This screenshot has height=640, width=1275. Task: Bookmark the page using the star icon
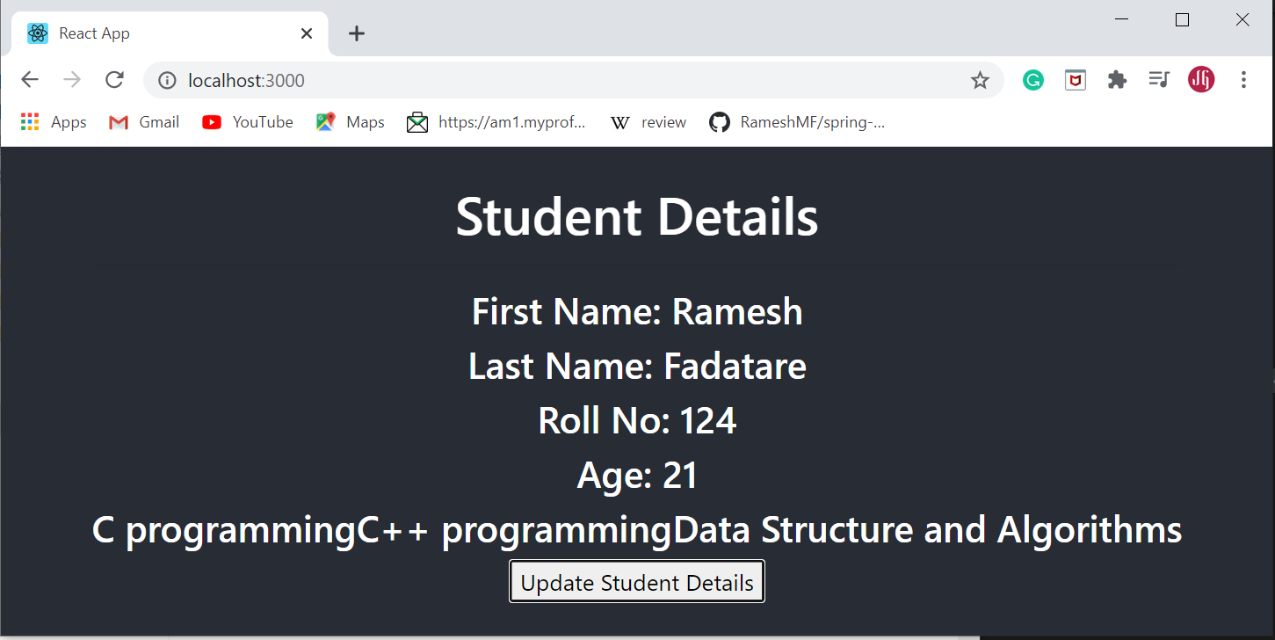[x=980, y=79]
